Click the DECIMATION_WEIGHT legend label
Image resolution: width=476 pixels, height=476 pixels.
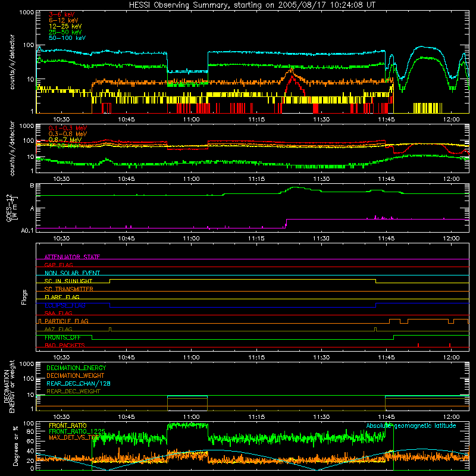pyautogui.click(x=76, y=375)
